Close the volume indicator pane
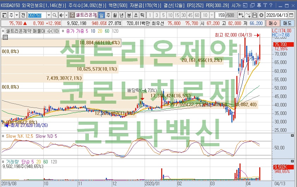Screen dimensions: 297x187 pyautogui.click(x=292, y=161)
